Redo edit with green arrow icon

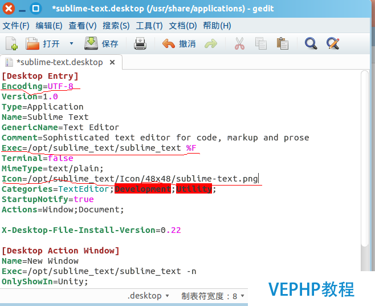pyautogui.click(x=211, y=44)
